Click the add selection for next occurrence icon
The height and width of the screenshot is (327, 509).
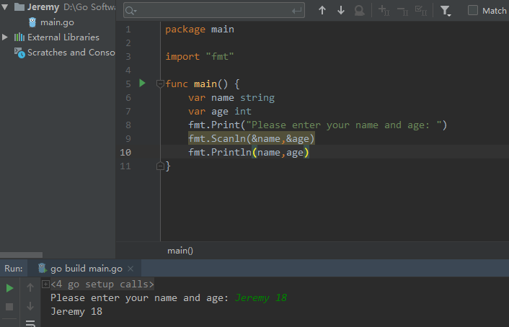[384, 10]
